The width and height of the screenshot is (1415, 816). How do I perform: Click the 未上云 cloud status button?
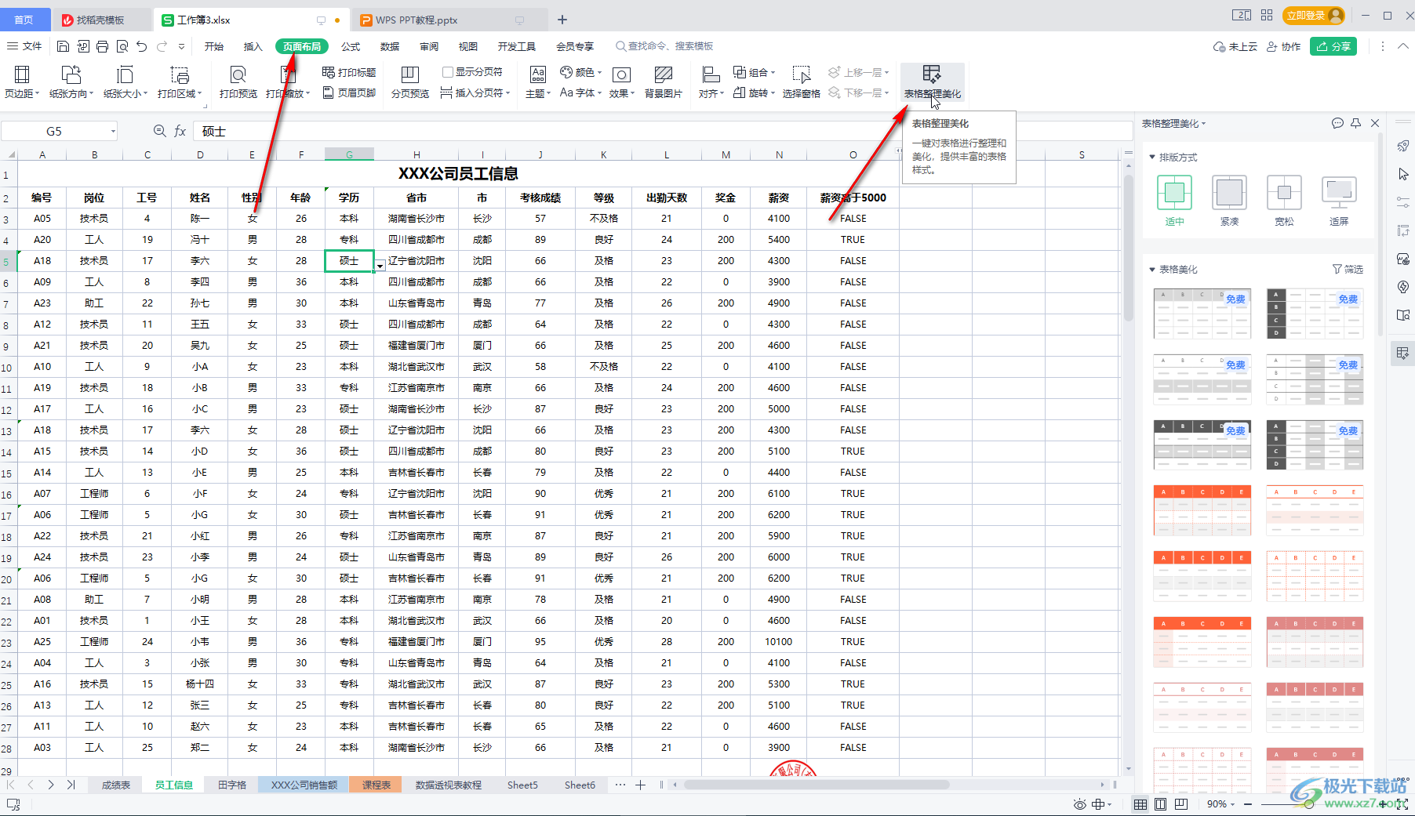click(1235, 46)
